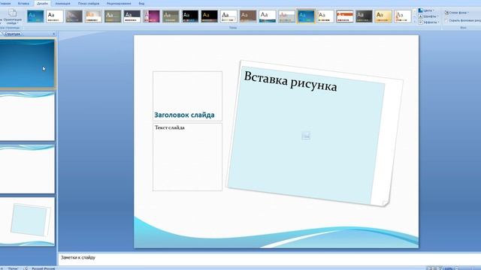Apply the dark gray gradient theme
Viewport: 481px width, 270px height.
74,16
